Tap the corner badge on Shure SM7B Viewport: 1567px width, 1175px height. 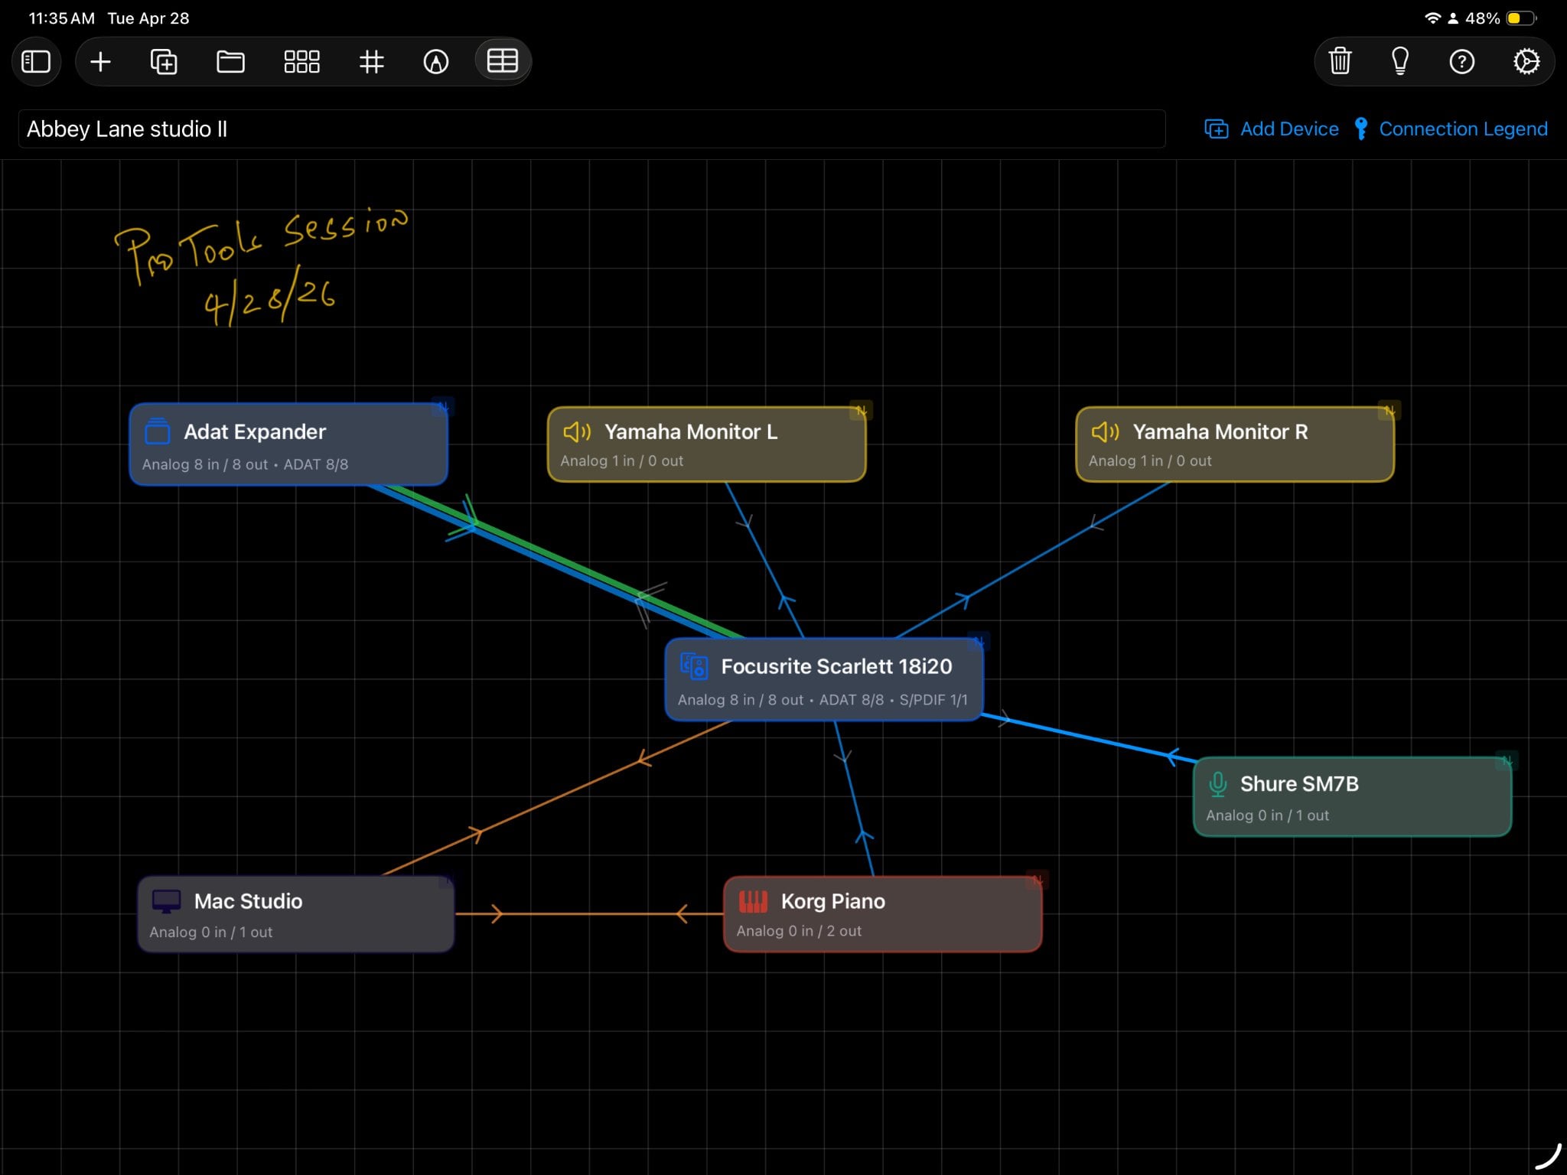click(x=1507, y=761)
